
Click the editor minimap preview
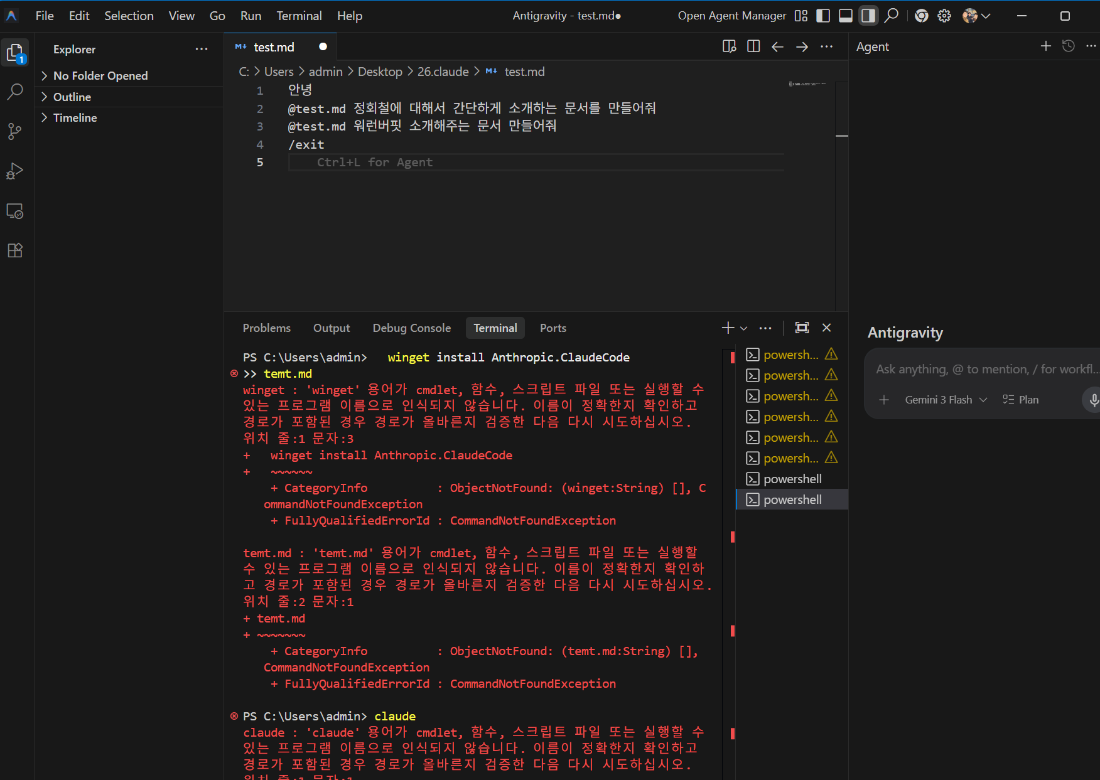[807, 83]
